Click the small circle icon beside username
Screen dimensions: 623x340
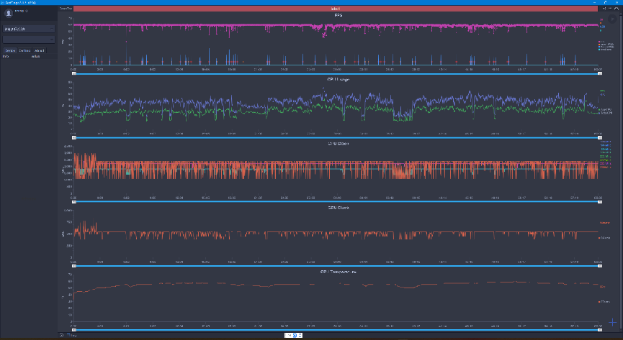coord(27,11)
